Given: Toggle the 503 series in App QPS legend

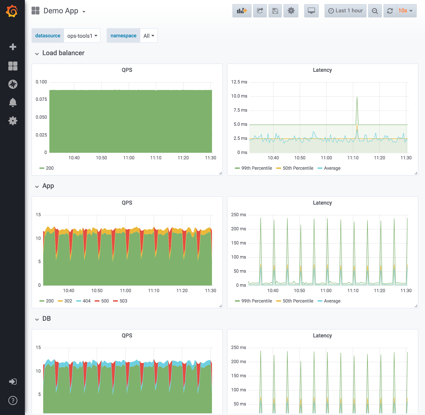Looking at the screenshot, I should point(123,301).
